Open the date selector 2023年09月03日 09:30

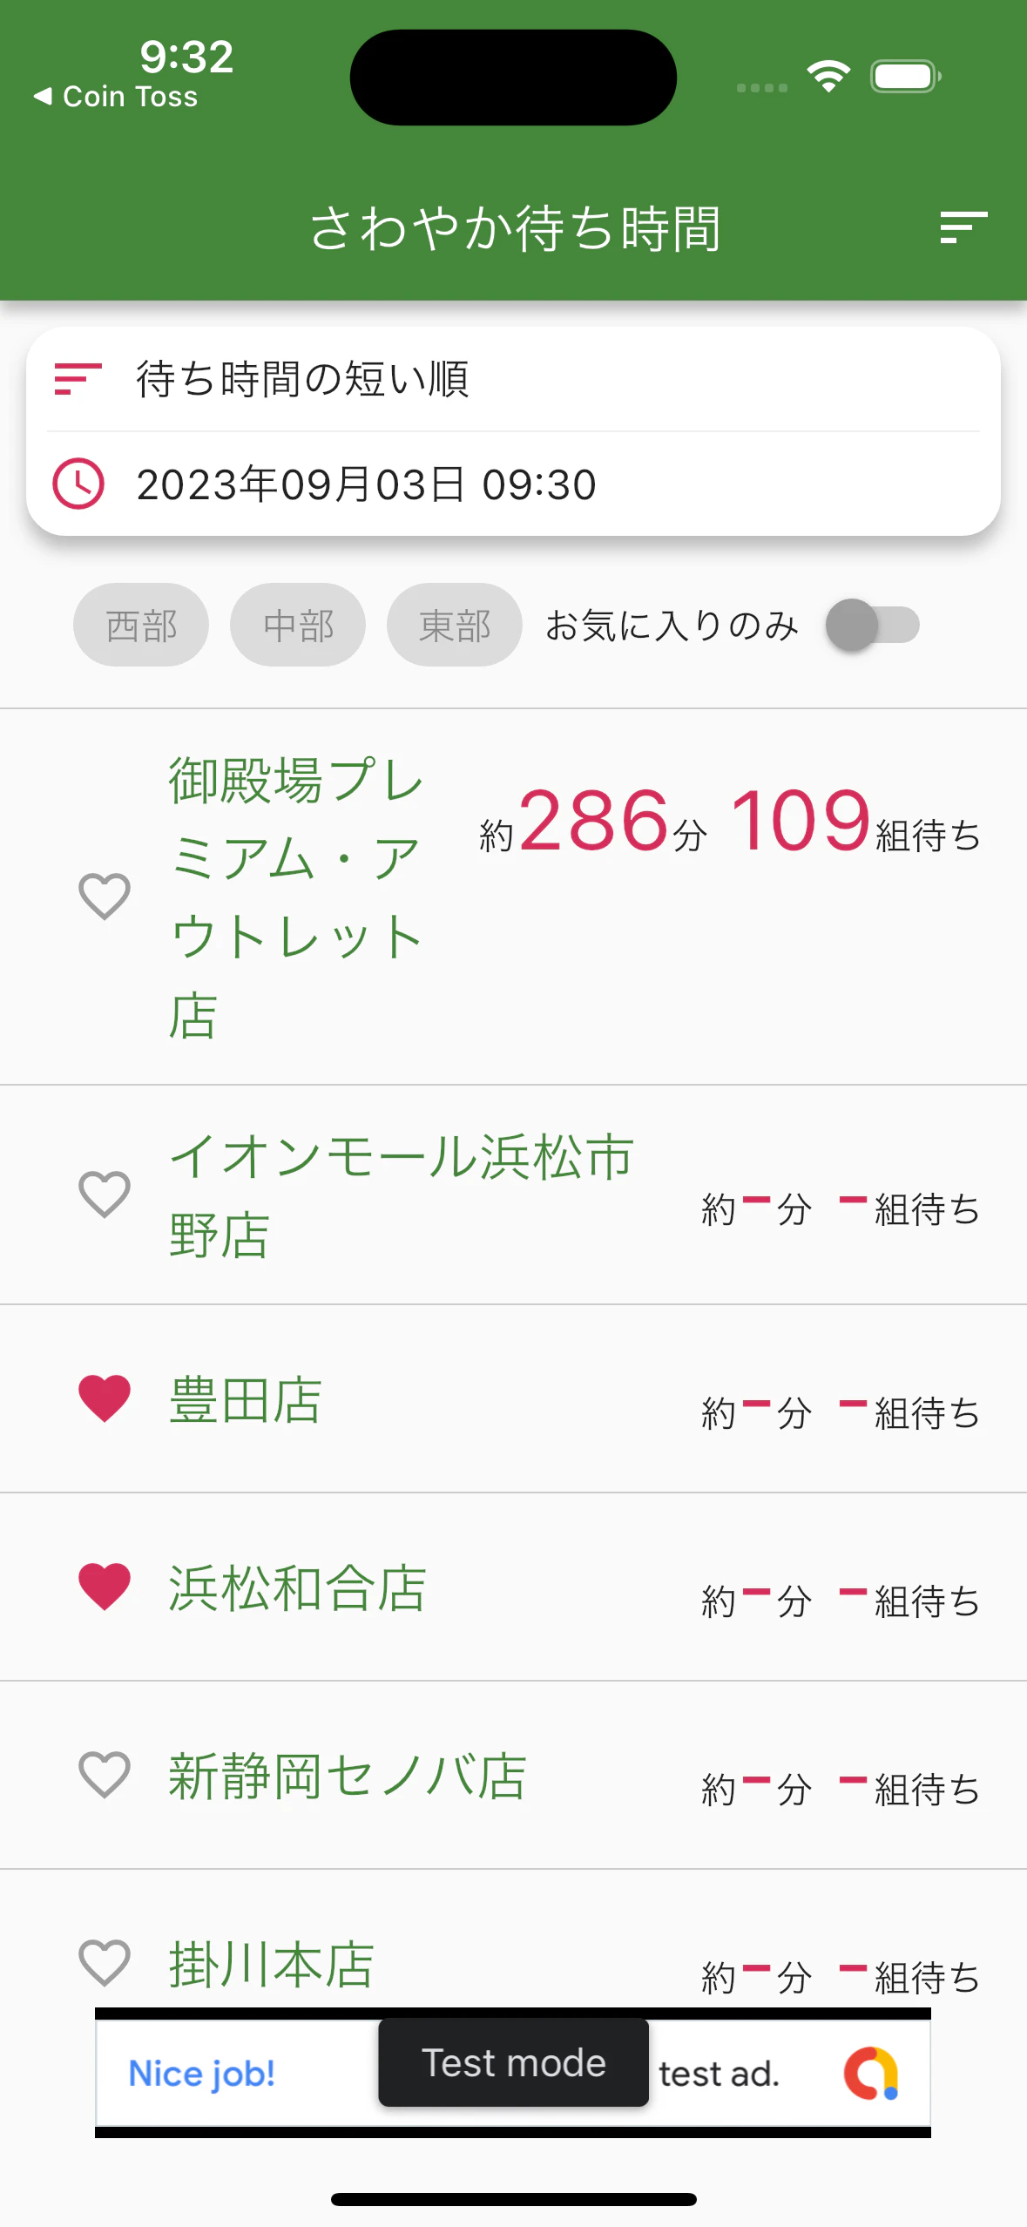[513, 484]
